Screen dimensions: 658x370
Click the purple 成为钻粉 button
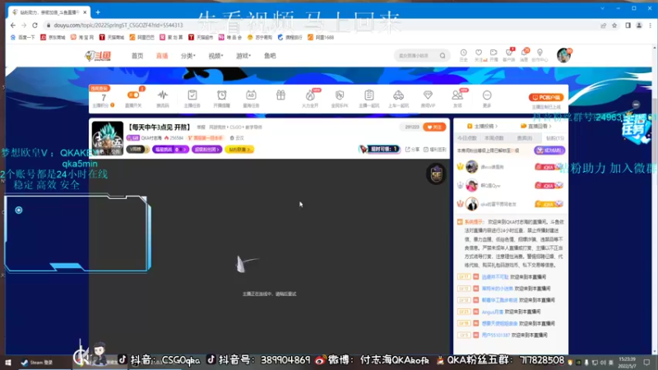(x=549, y=150)
